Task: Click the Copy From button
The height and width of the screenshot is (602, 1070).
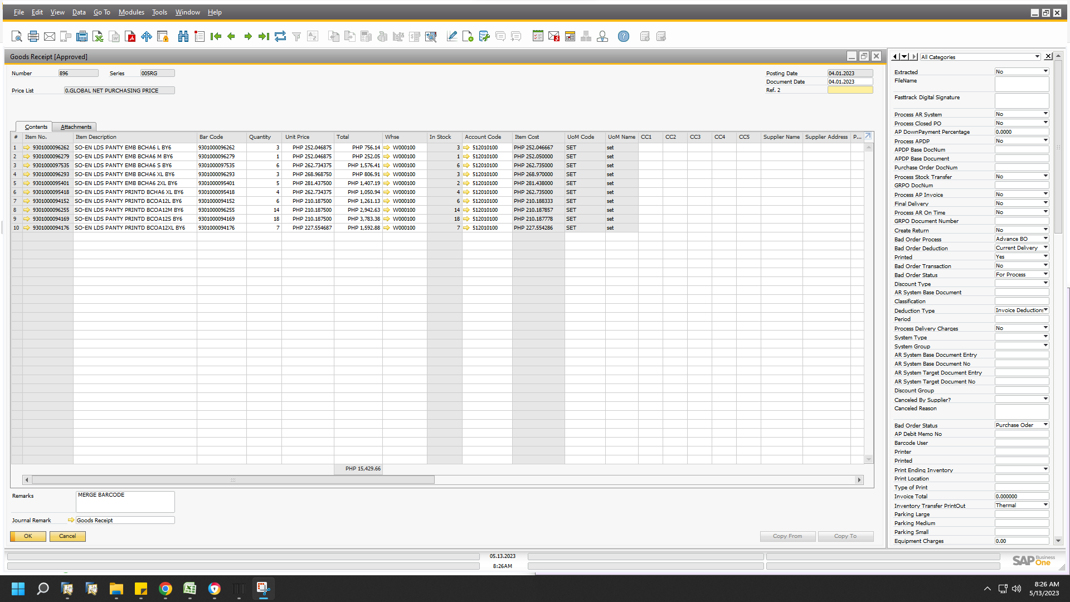Action: click(787, 536)
